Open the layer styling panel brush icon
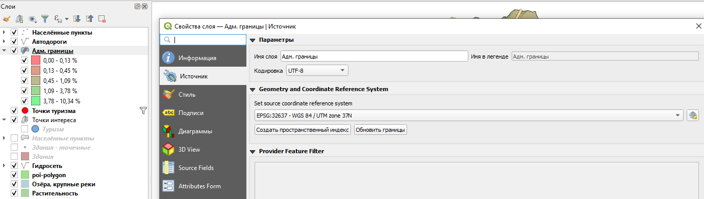The image size is (704, 199). coord(7,19)
